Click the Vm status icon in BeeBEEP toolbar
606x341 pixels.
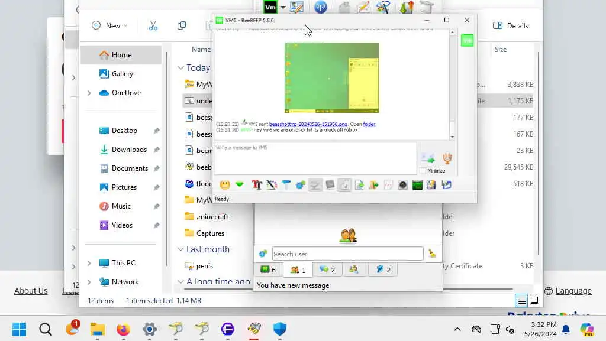click(x=270, y=7)
